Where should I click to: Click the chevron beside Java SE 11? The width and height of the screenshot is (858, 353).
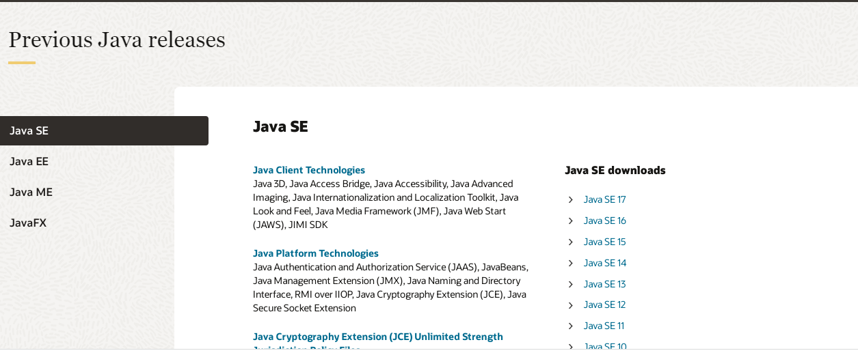point(571,326)
